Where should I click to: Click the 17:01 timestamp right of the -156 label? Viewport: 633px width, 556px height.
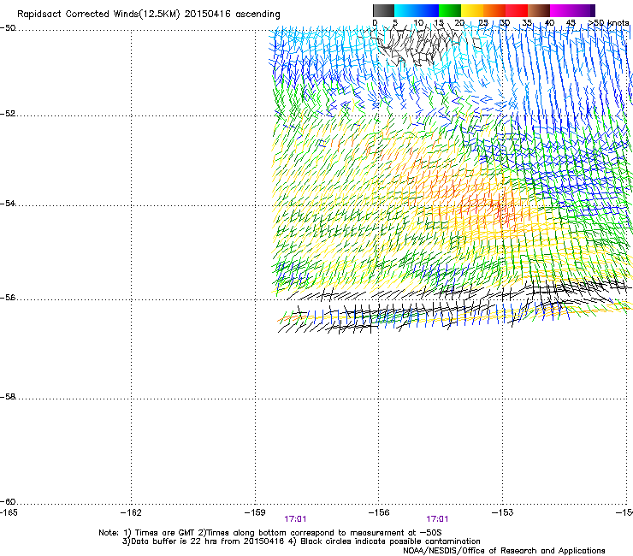pyautogui.click(x=437, y=519)
